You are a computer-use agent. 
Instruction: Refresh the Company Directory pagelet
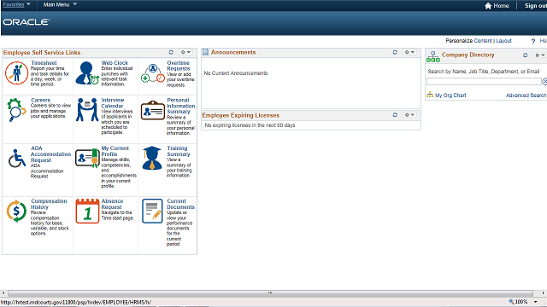click(x=525, y=55)
